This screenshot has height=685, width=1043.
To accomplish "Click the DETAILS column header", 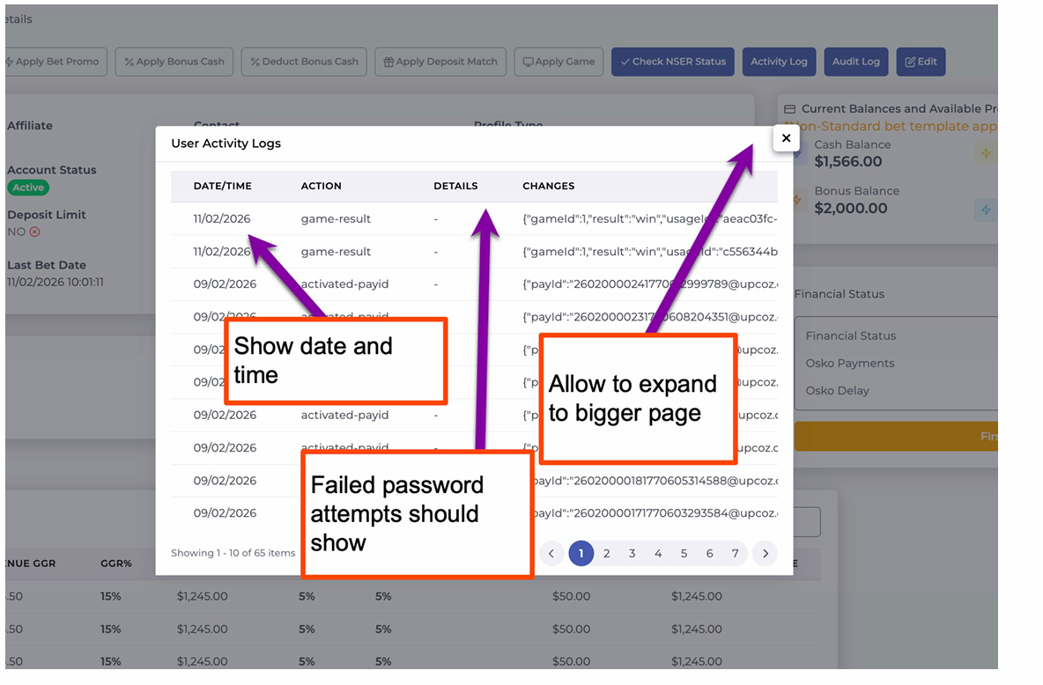I will [x=455, y=186].
